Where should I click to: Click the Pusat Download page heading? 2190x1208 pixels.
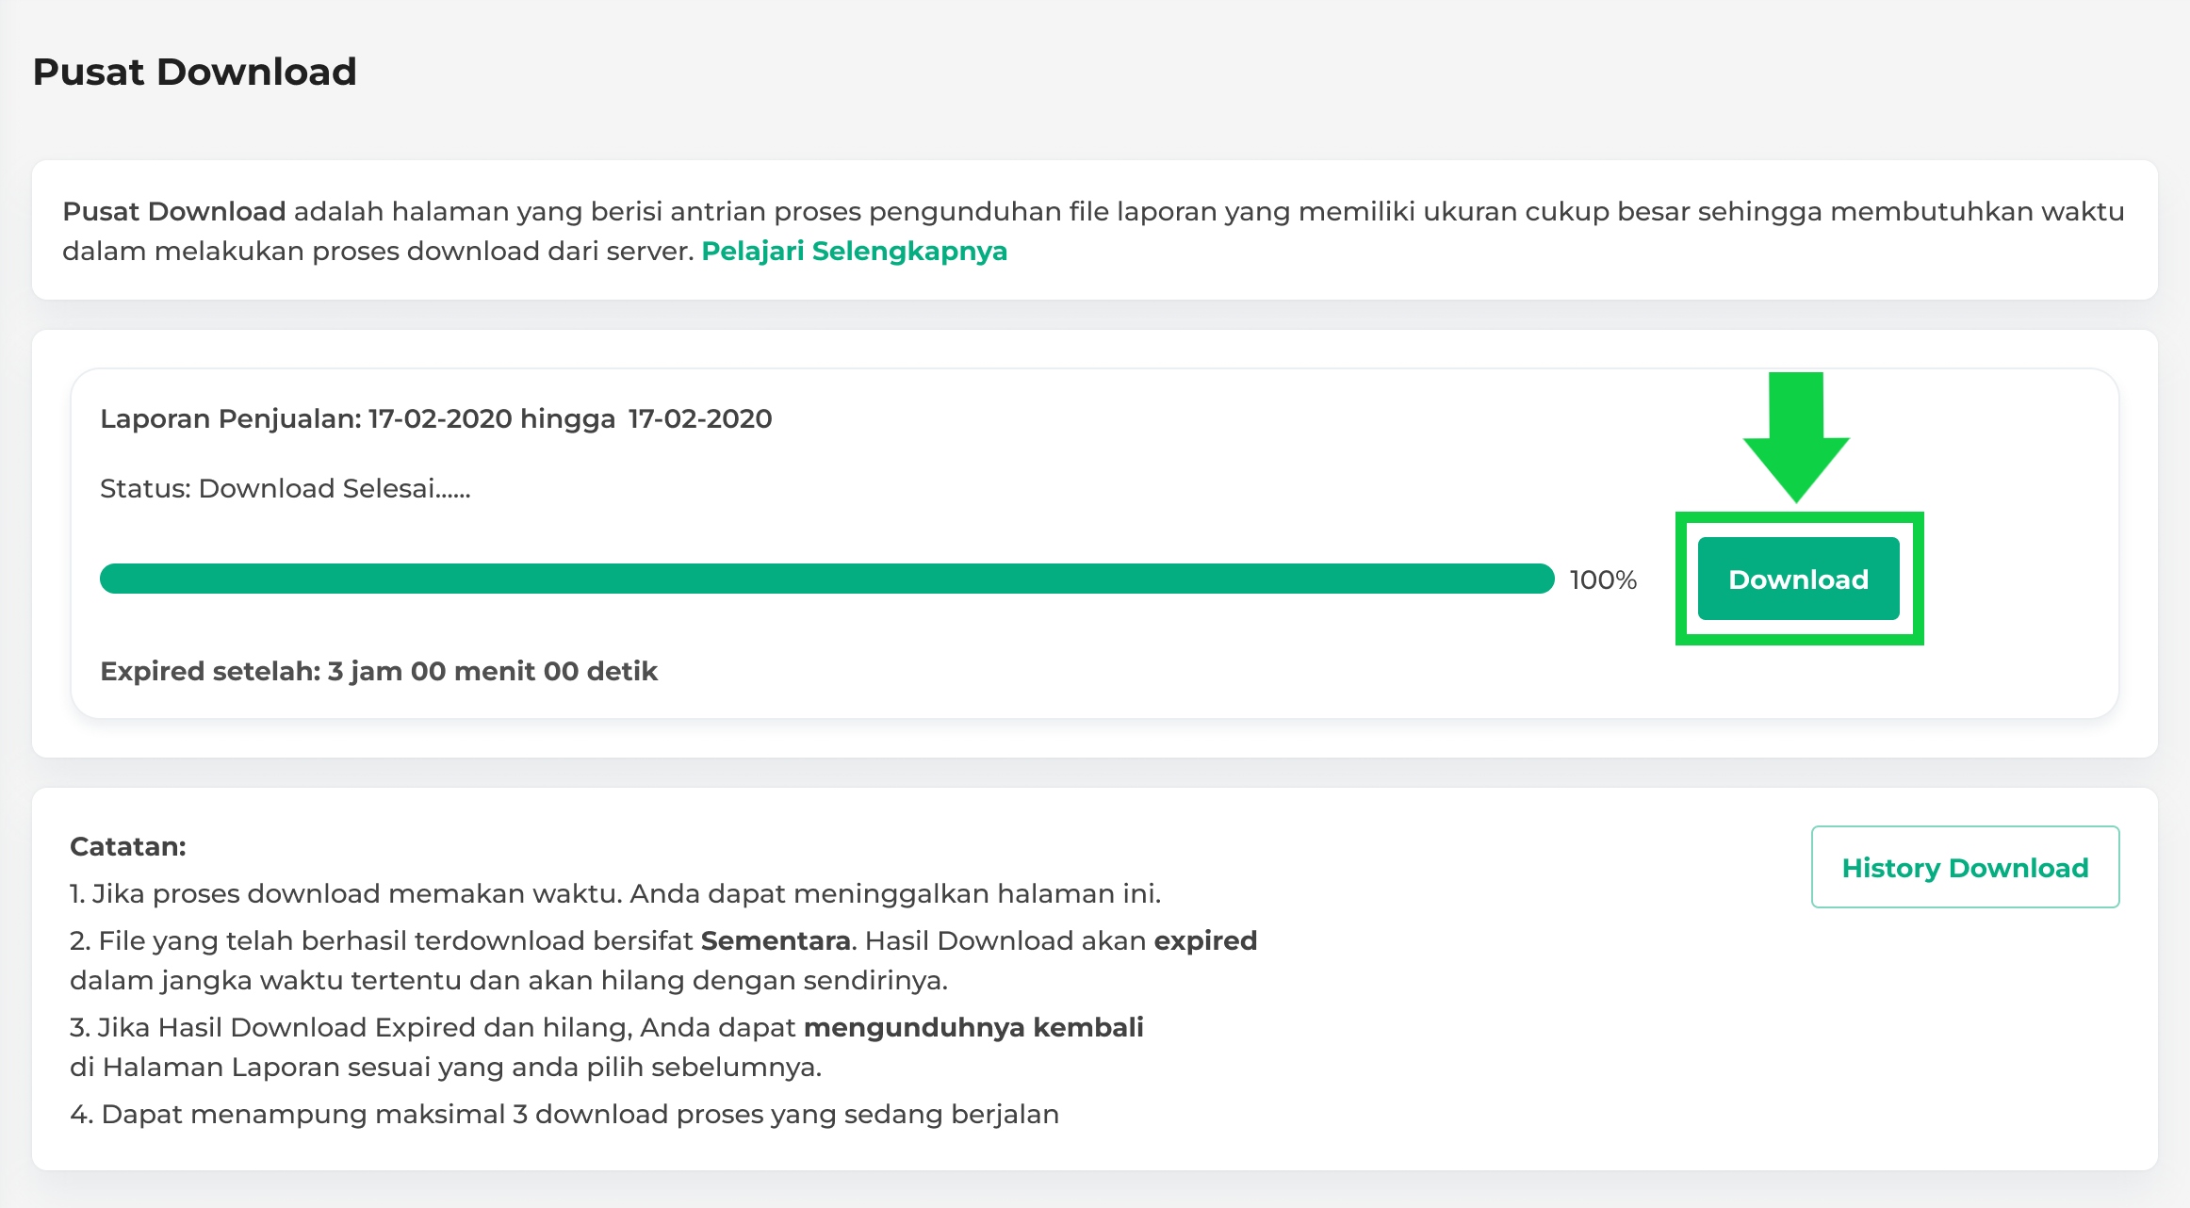coord(194,72)
